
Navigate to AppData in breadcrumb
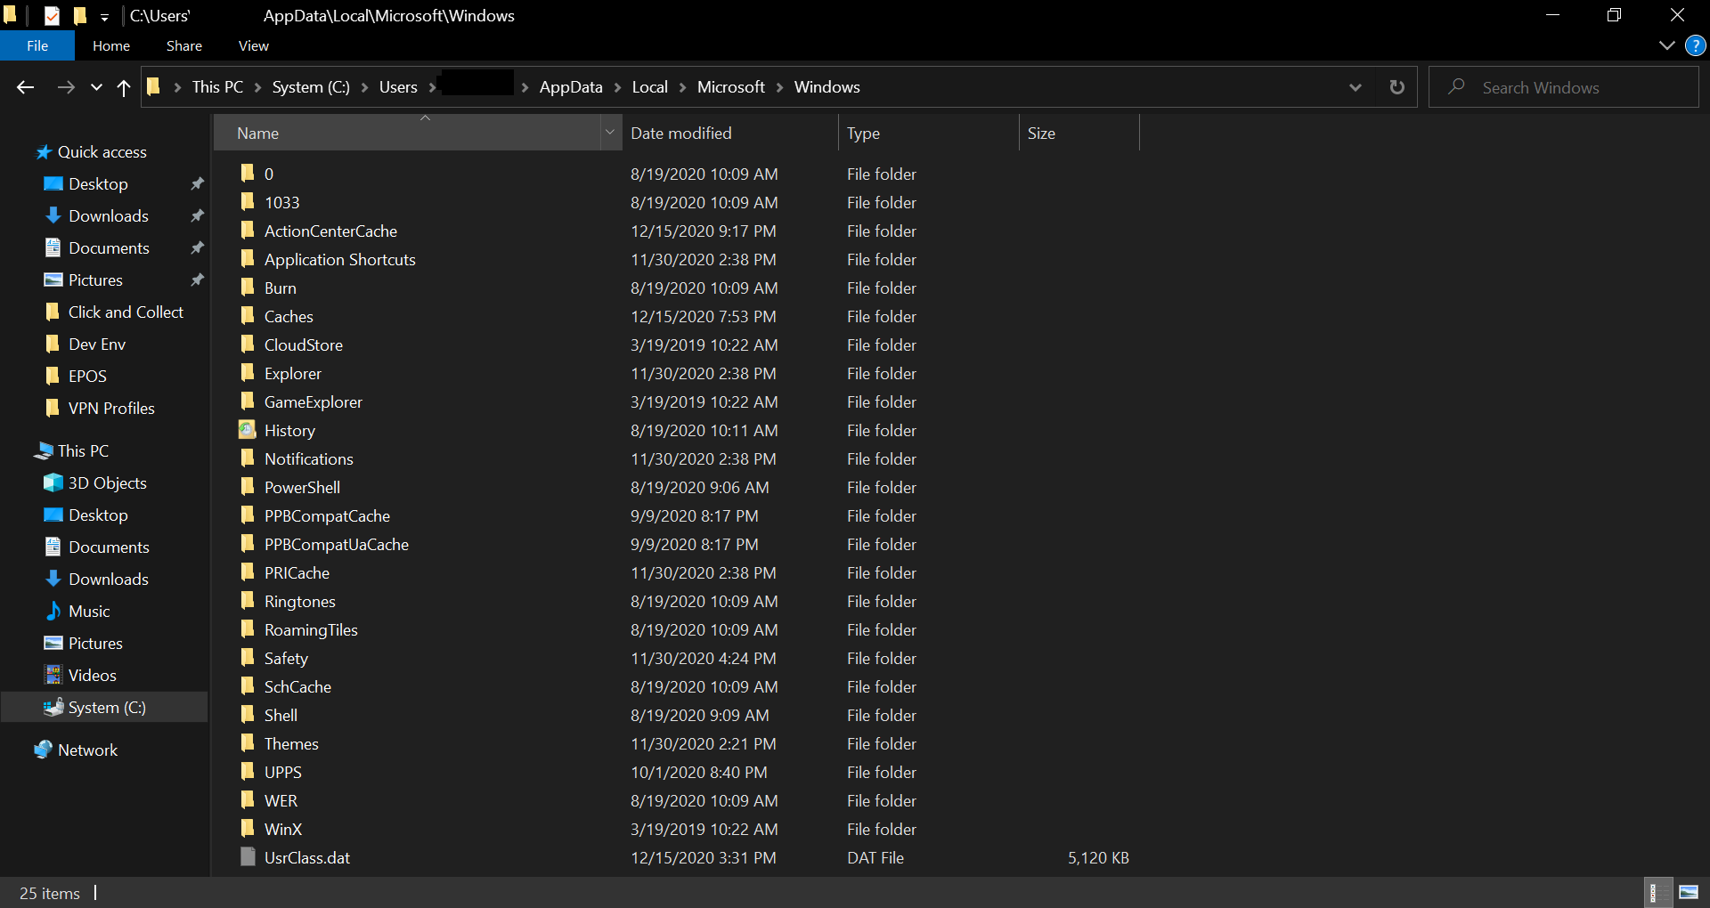tap(571, 87)
